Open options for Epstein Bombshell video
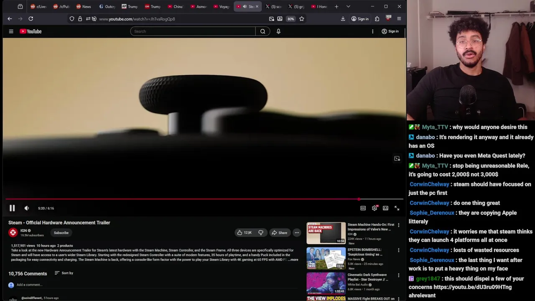The image size is (535, 301). tap(398, 250)
